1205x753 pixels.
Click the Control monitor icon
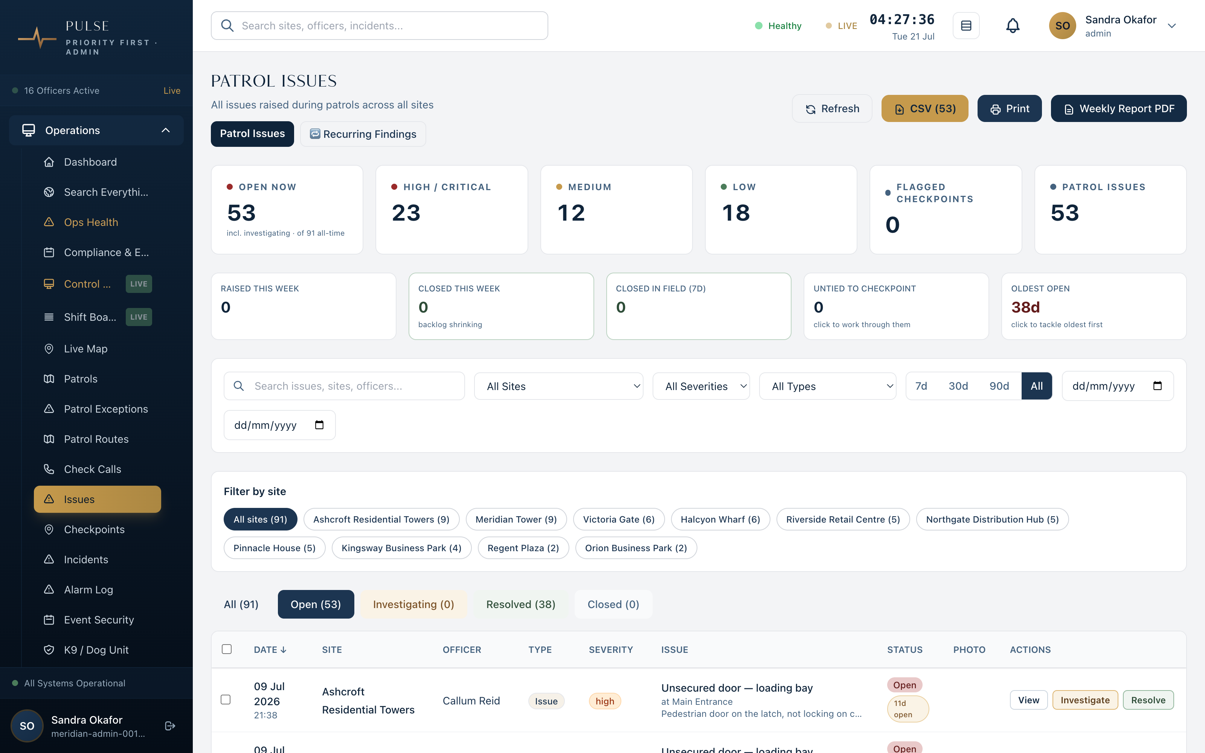(49, 284)
